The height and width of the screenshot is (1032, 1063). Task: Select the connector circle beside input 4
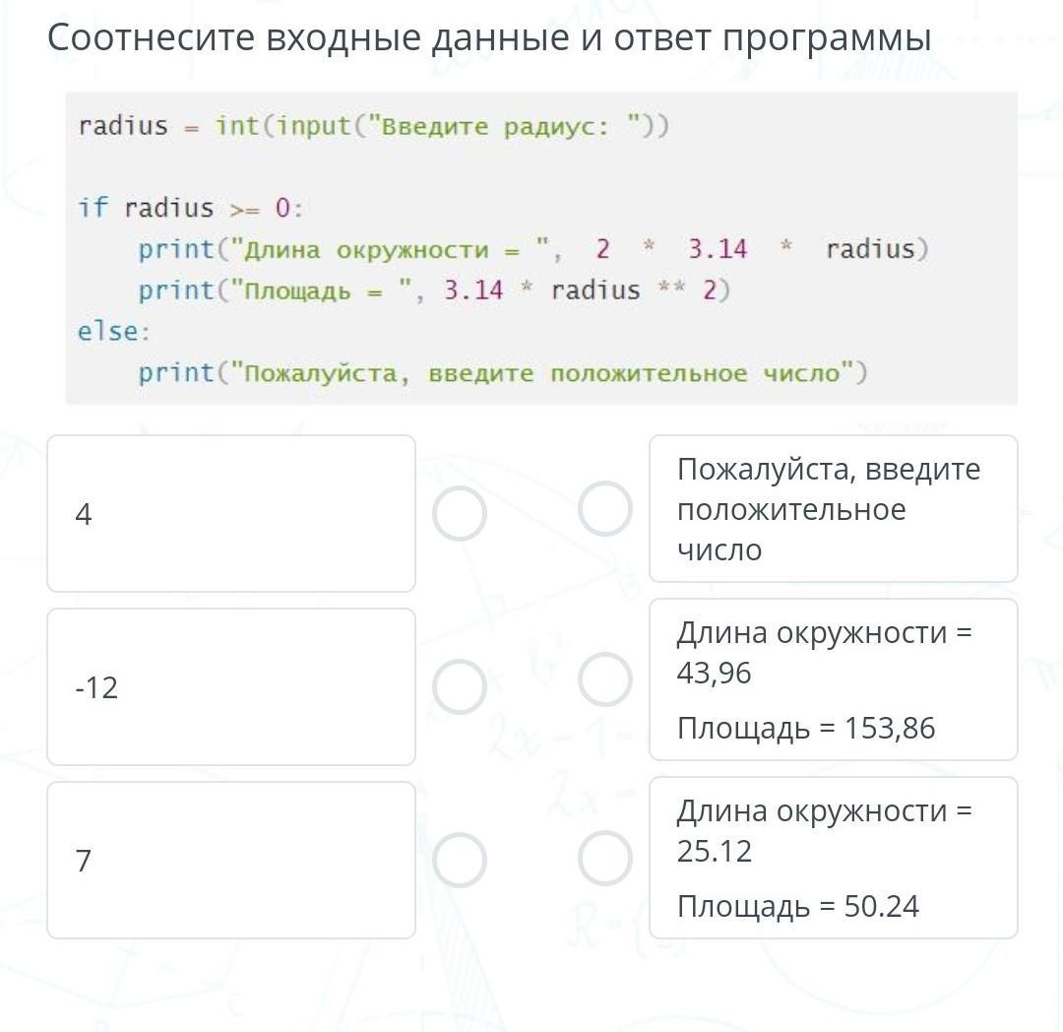pos(460,514)
